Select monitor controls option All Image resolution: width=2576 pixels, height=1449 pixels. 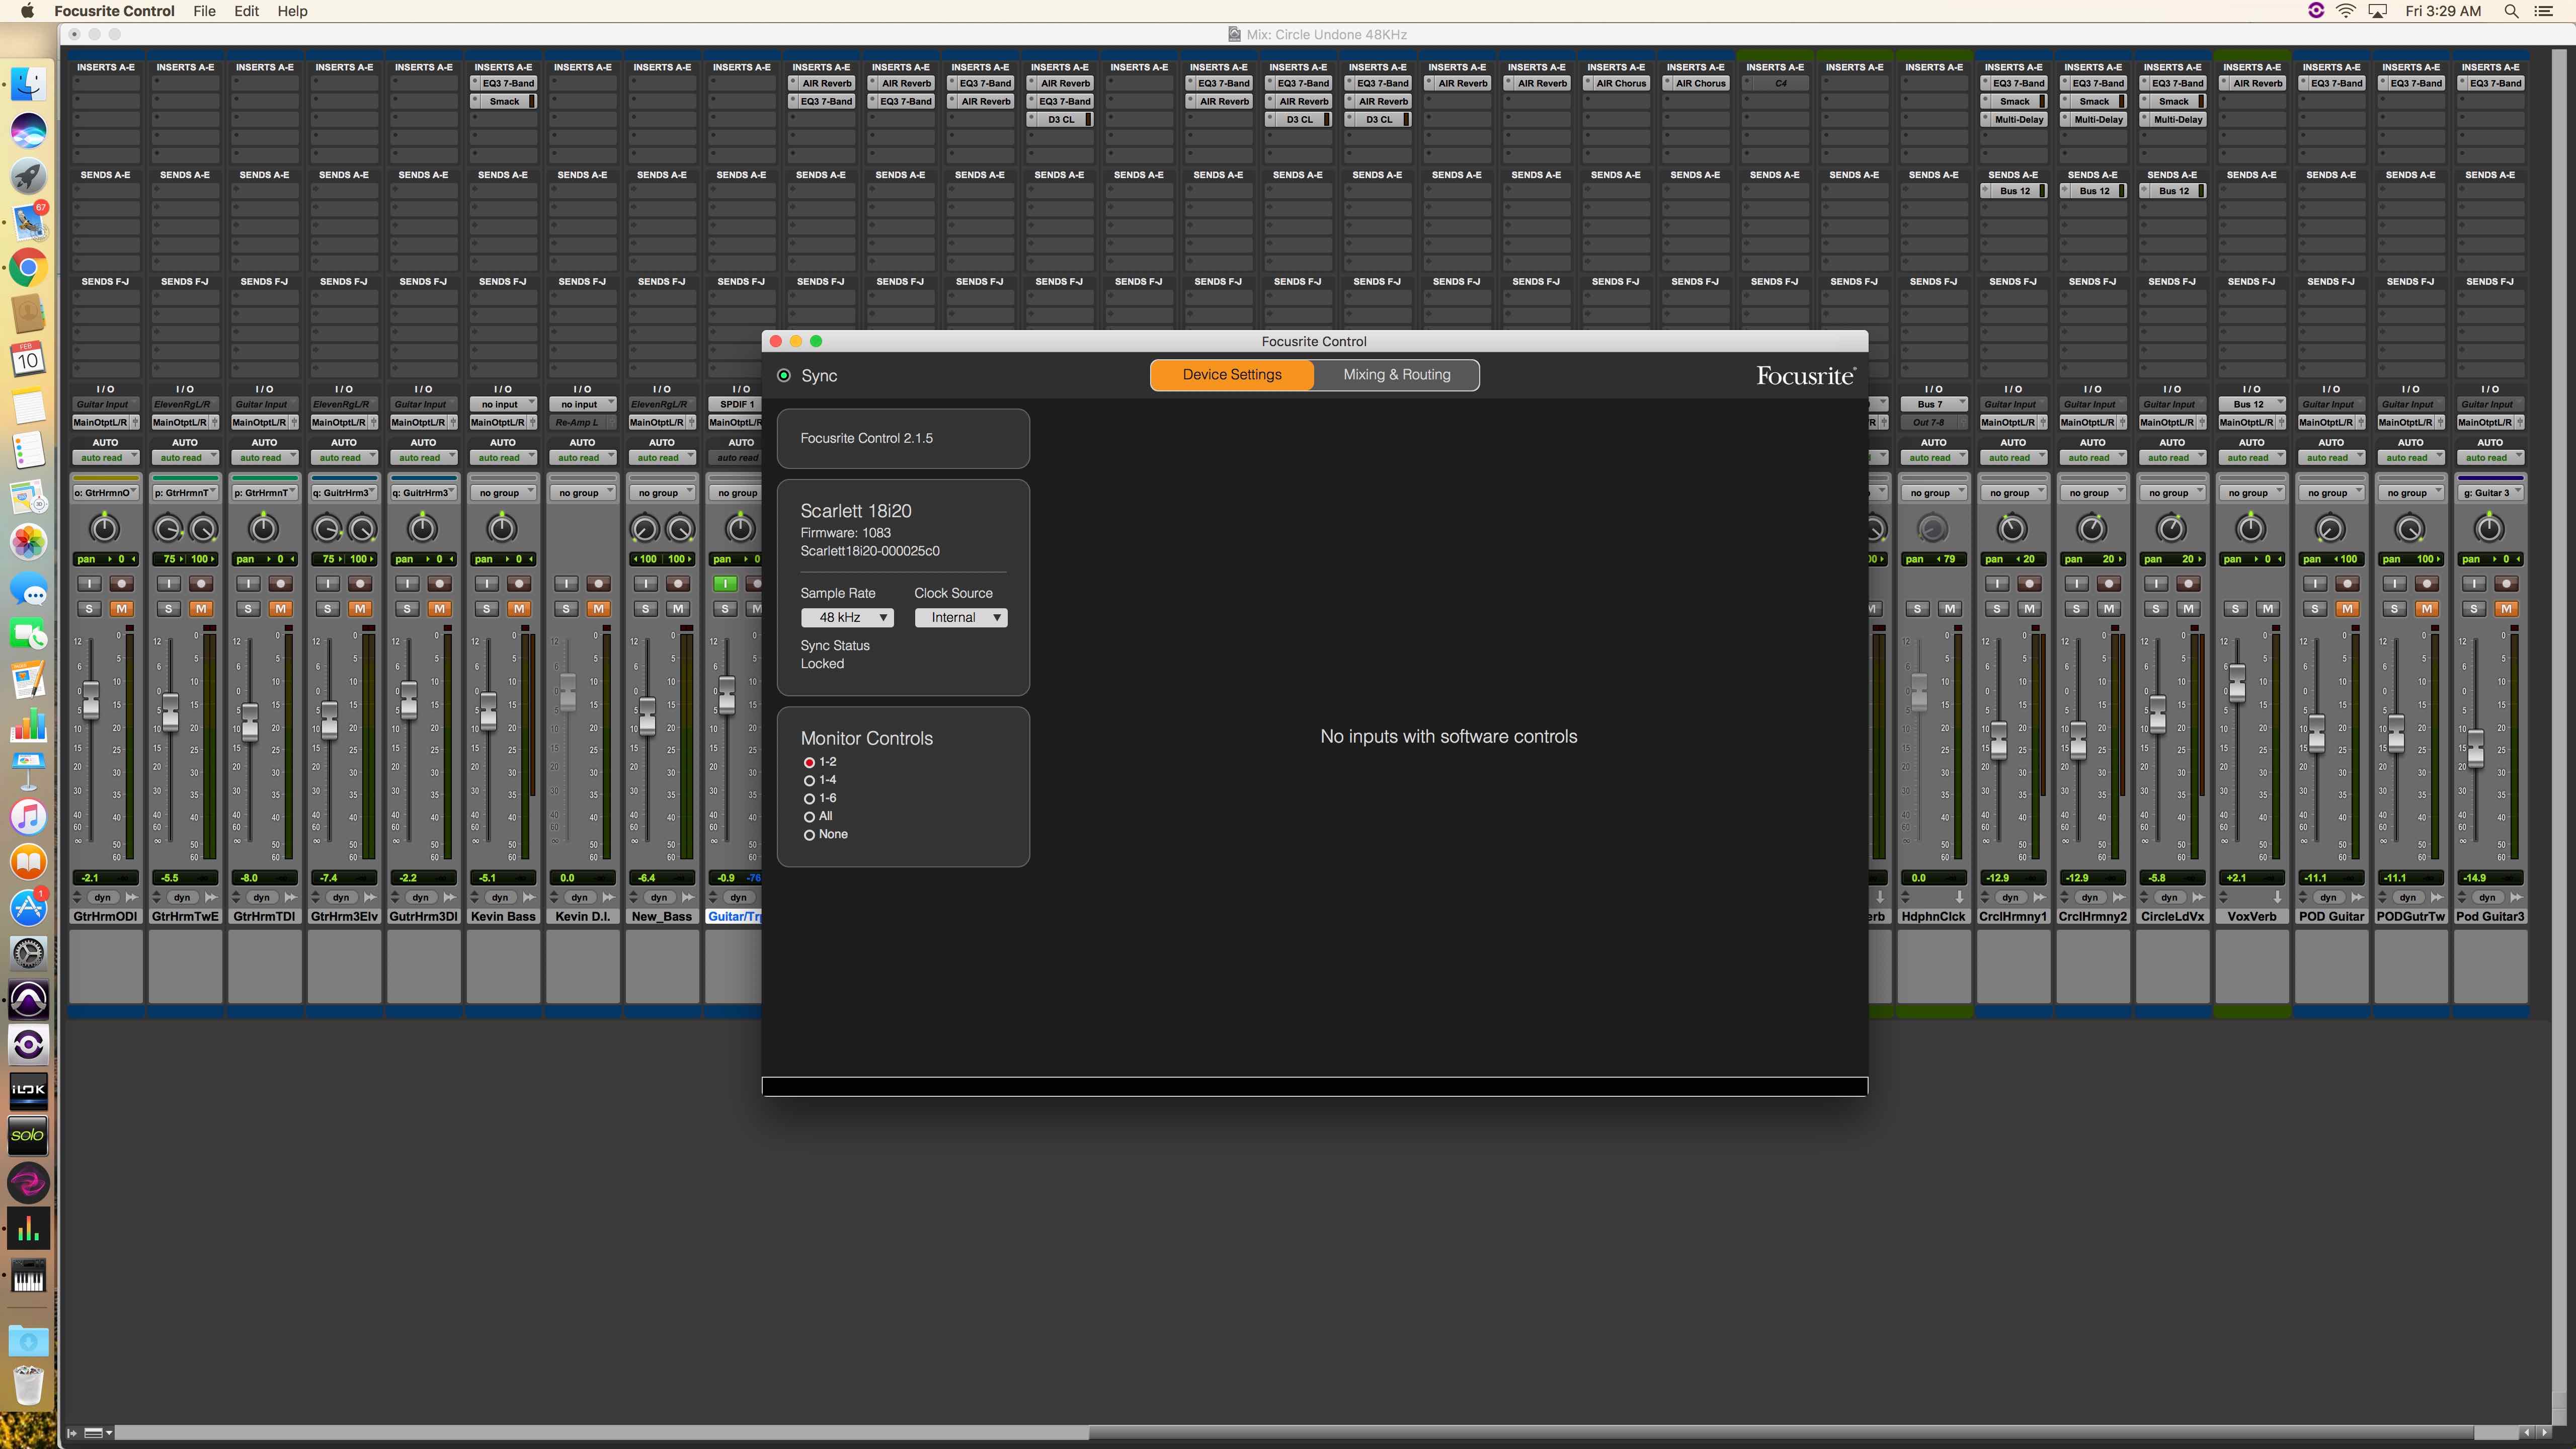[x=809, y=816]
